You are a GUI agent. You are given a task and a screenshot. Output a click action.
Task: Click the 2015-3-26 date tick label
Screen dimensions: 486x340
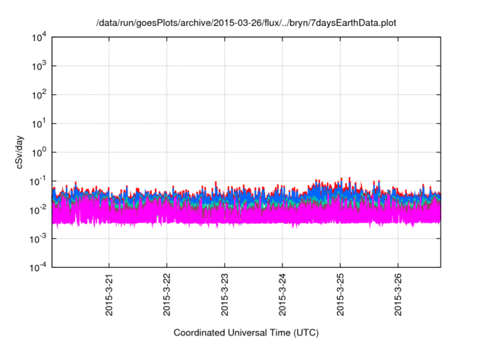(x=398, y=294)
